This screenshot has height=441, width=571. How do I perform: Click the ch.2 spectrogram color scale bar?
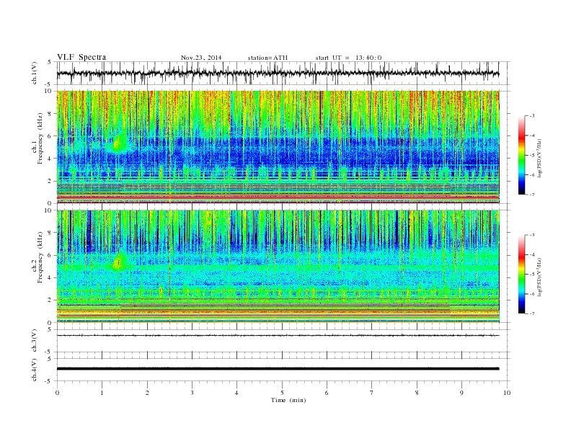point(521,275)
